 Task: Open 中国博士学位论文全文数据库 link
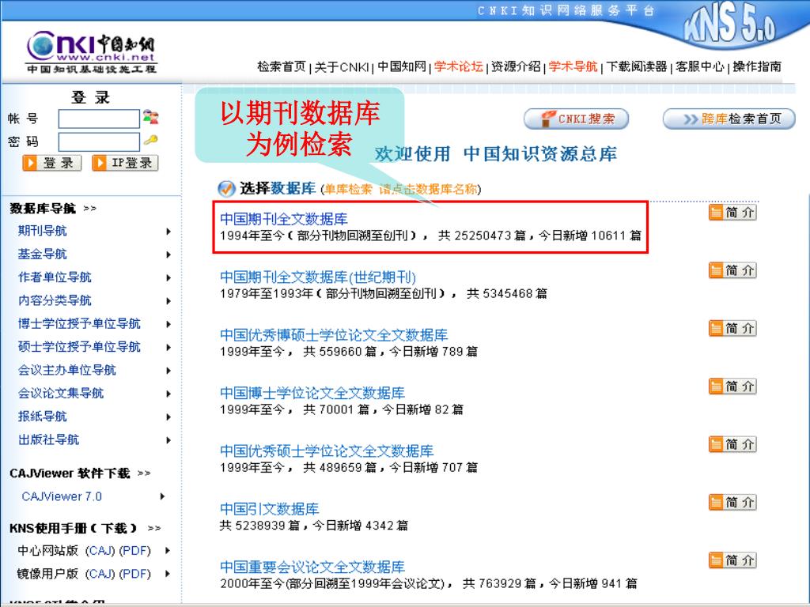(312, 394)
